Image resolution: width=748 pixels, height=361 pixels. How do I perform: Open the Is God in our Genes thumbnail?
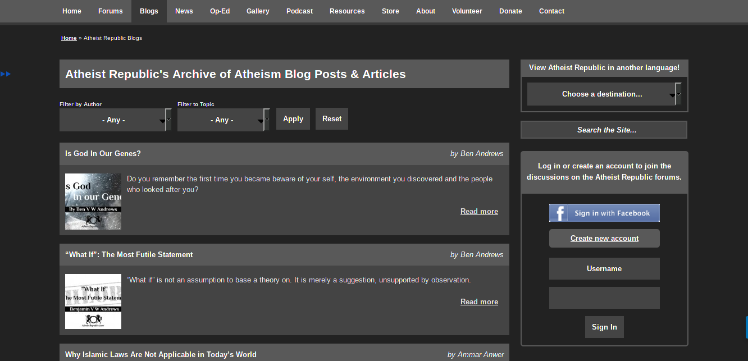[x=93, y=202]
